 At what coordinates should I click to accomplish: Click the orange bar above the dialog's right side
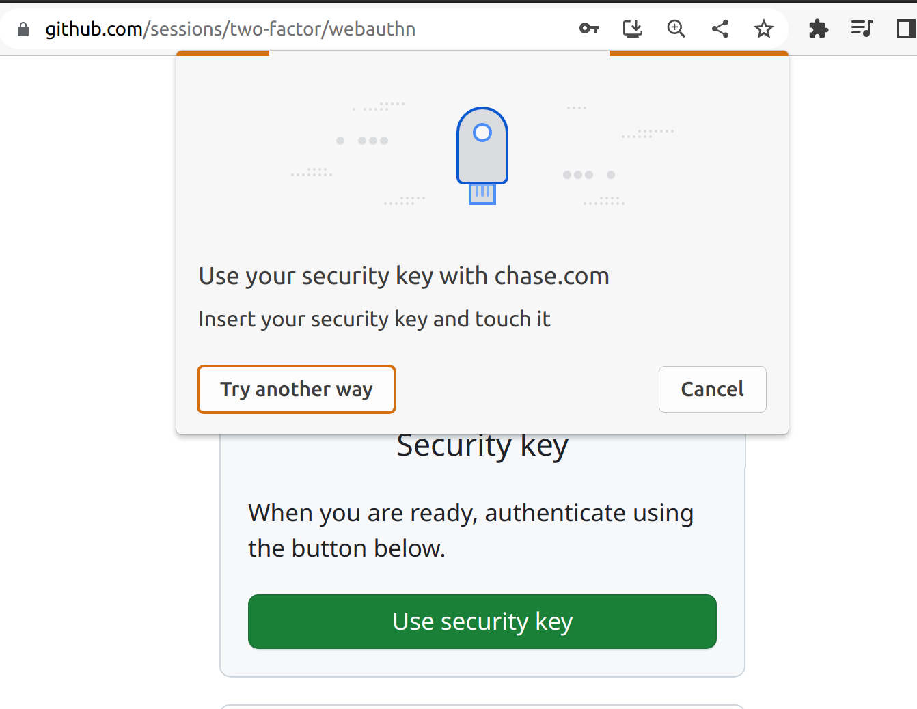tap(698, 53)
